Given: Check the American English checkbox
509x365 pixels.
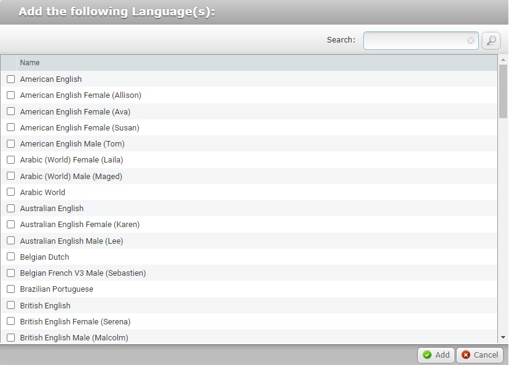Looking at the screenshot, I should 10,79.
